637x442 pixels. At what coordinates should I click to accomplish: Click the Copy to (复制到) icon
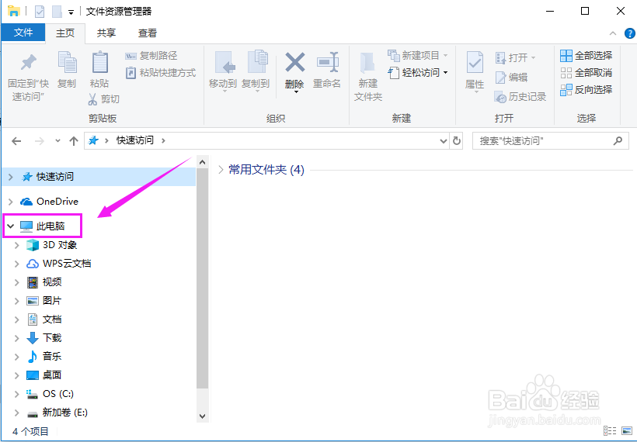(x=257, y=63)
